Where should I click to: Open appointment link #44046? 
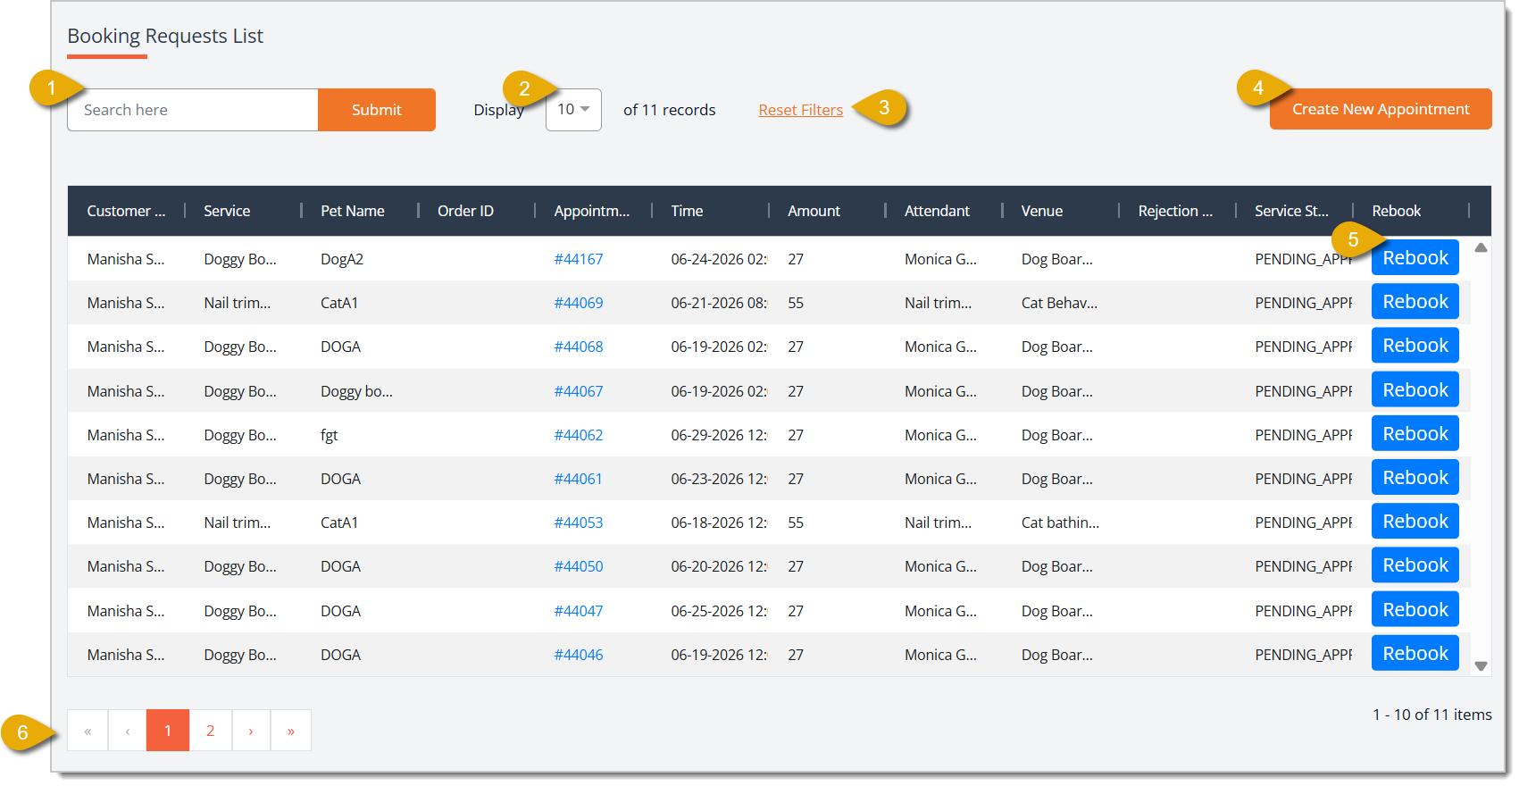coord(579,655)
